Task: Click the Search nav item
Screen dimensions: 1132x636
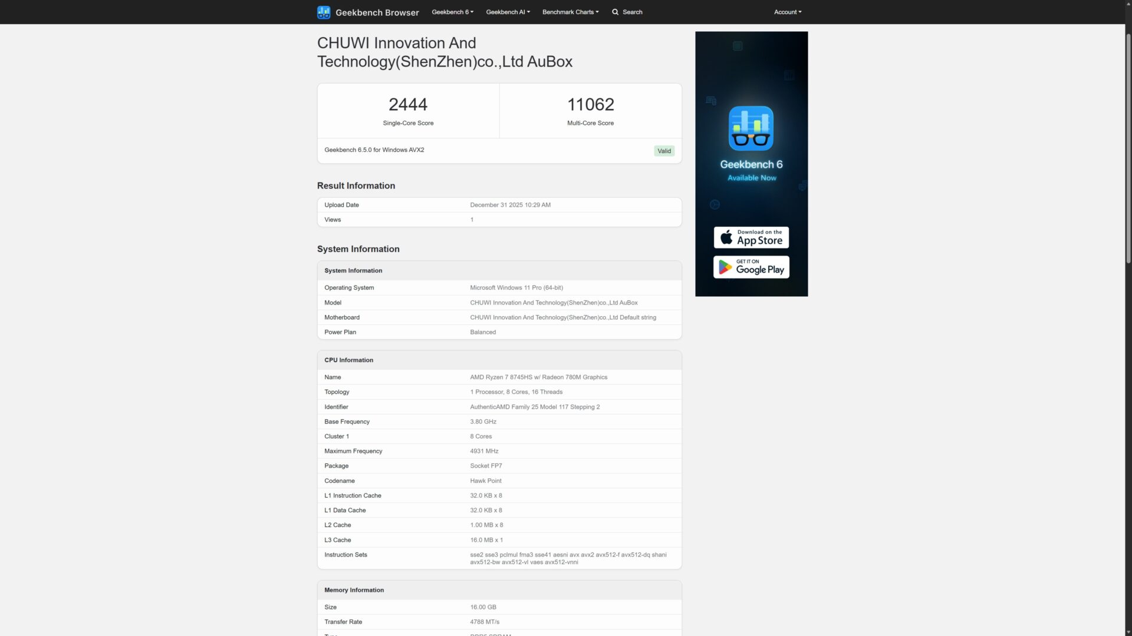Action: [632, 12]
